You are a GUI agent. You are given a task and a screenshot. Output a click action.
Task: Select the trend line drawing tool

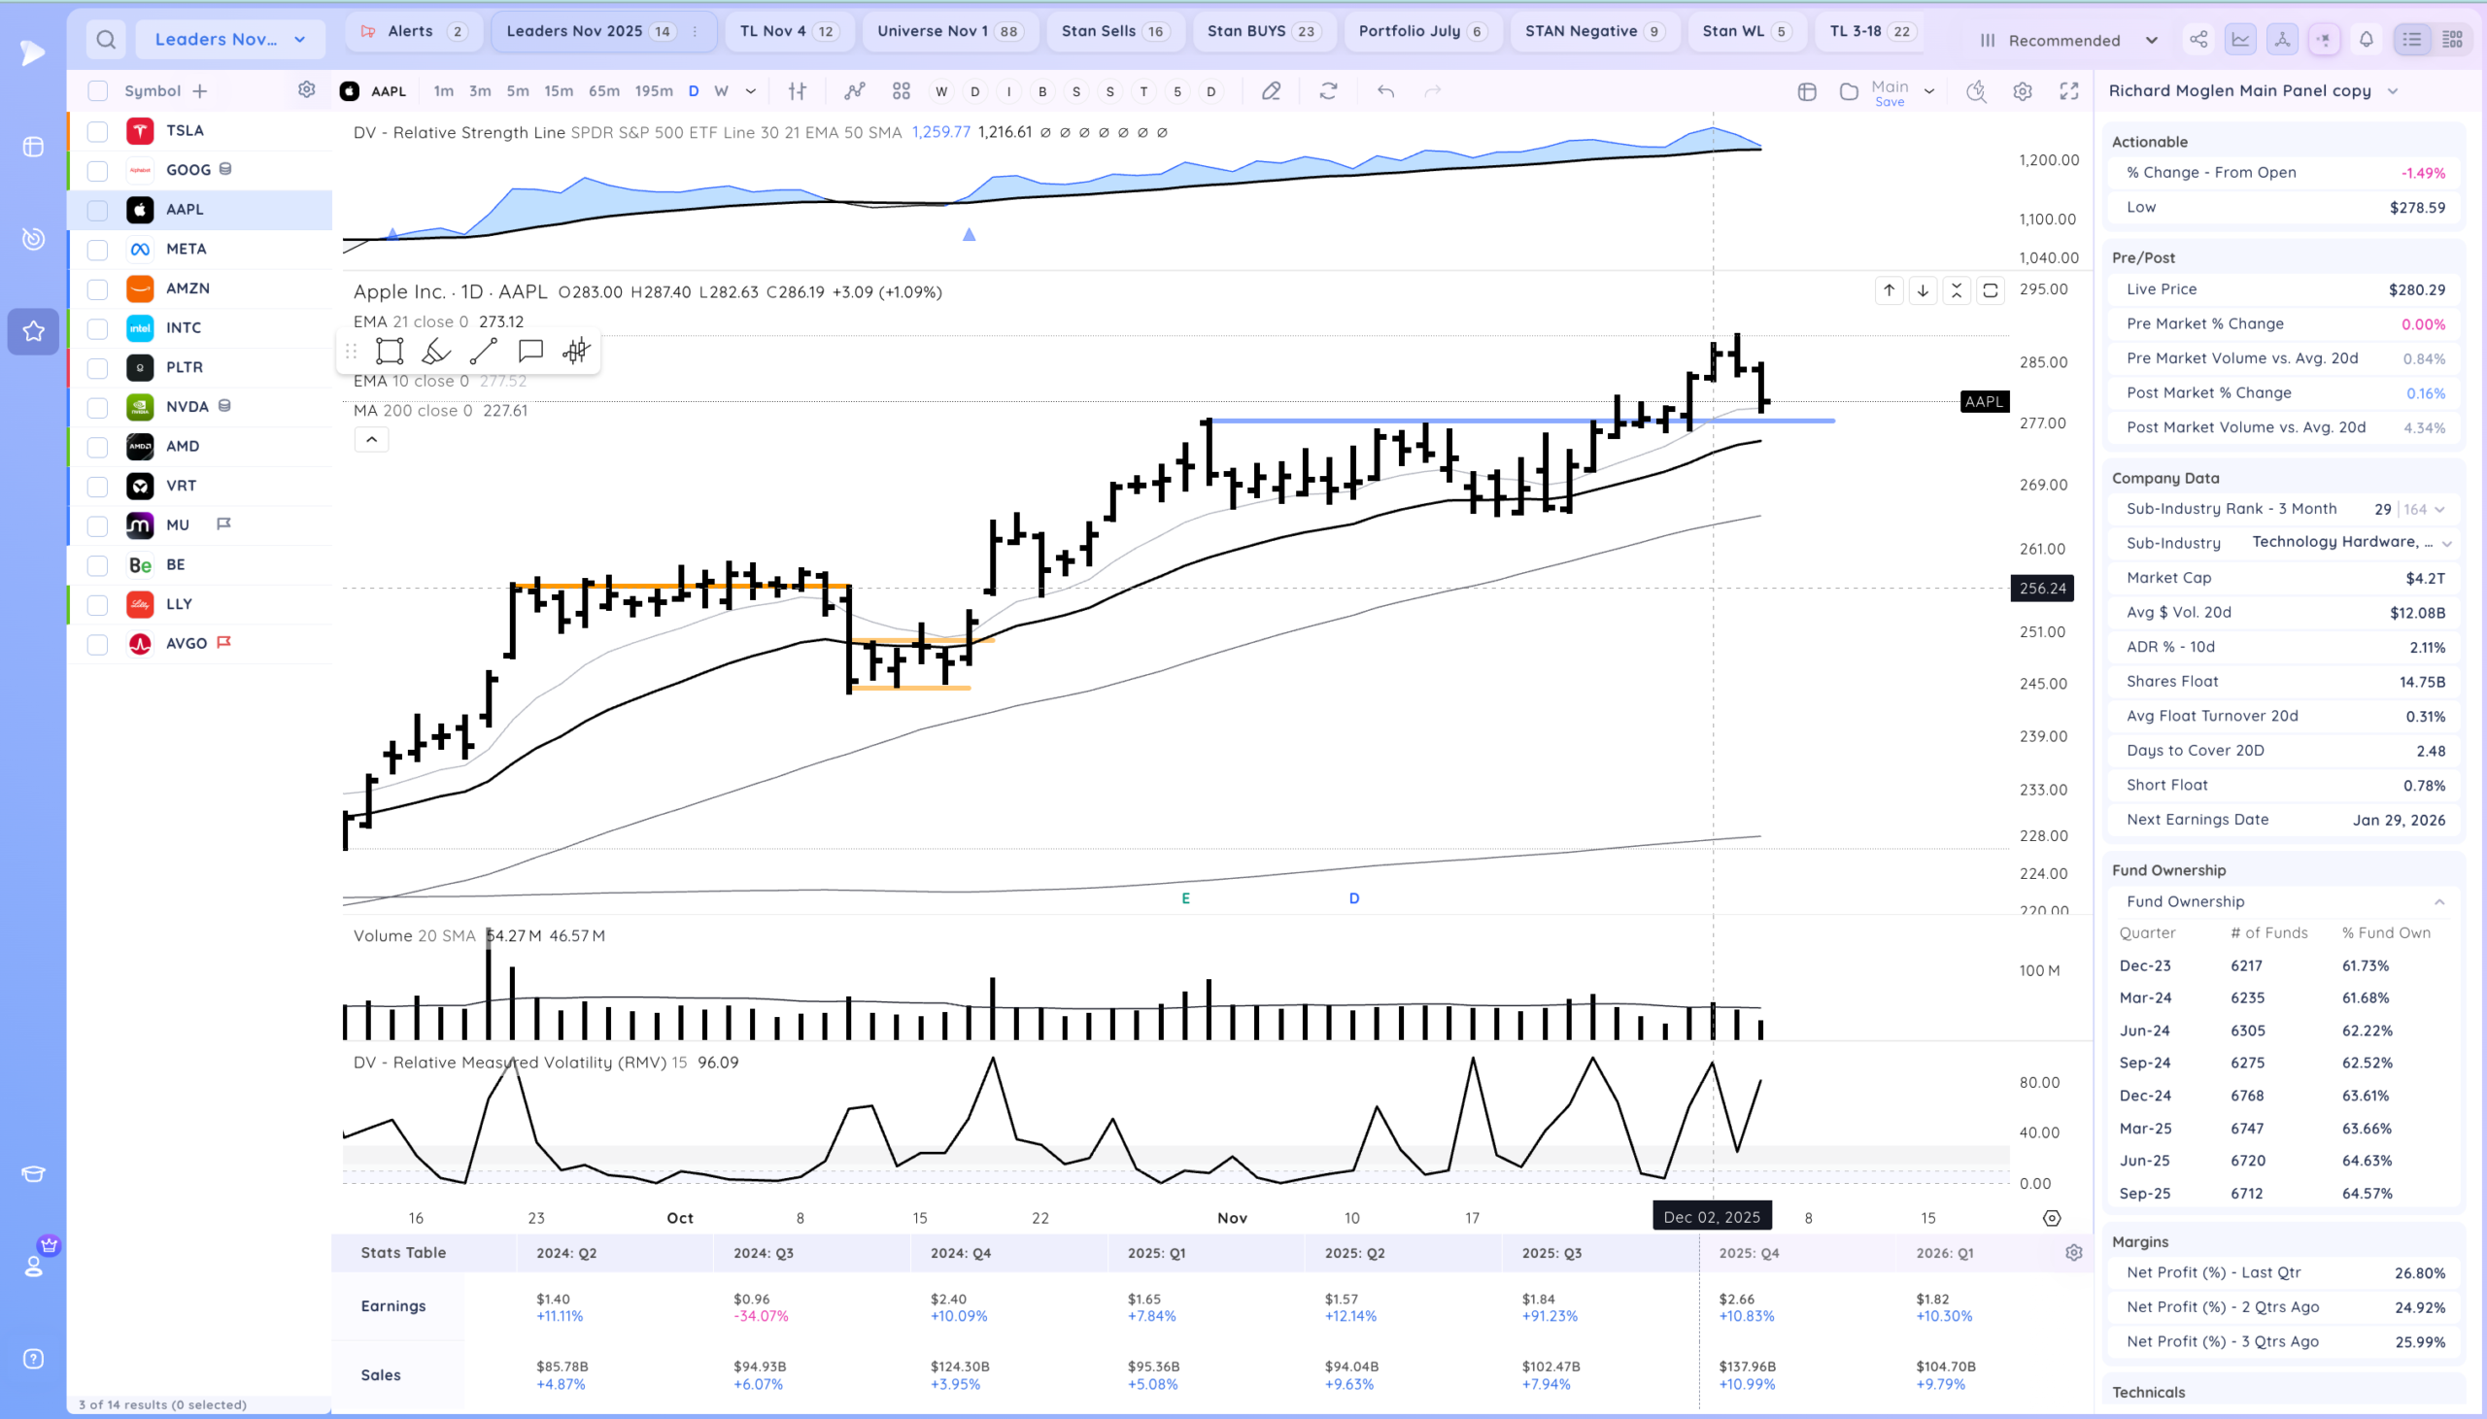pos(484,351)
